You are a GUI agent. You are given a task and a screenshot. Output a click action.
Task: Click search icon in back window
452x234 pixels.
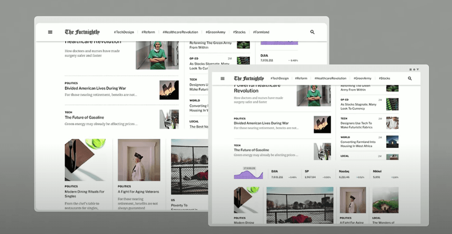[312, 32]
